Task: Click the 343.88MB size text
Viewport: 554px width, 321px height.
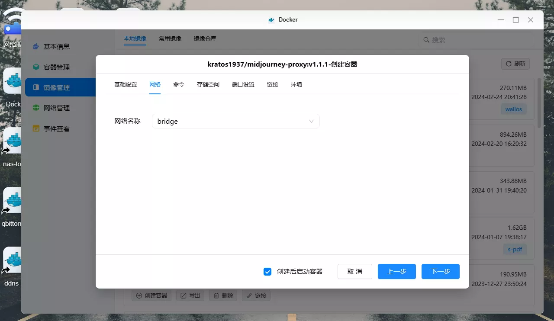Action: click(513, 181)
